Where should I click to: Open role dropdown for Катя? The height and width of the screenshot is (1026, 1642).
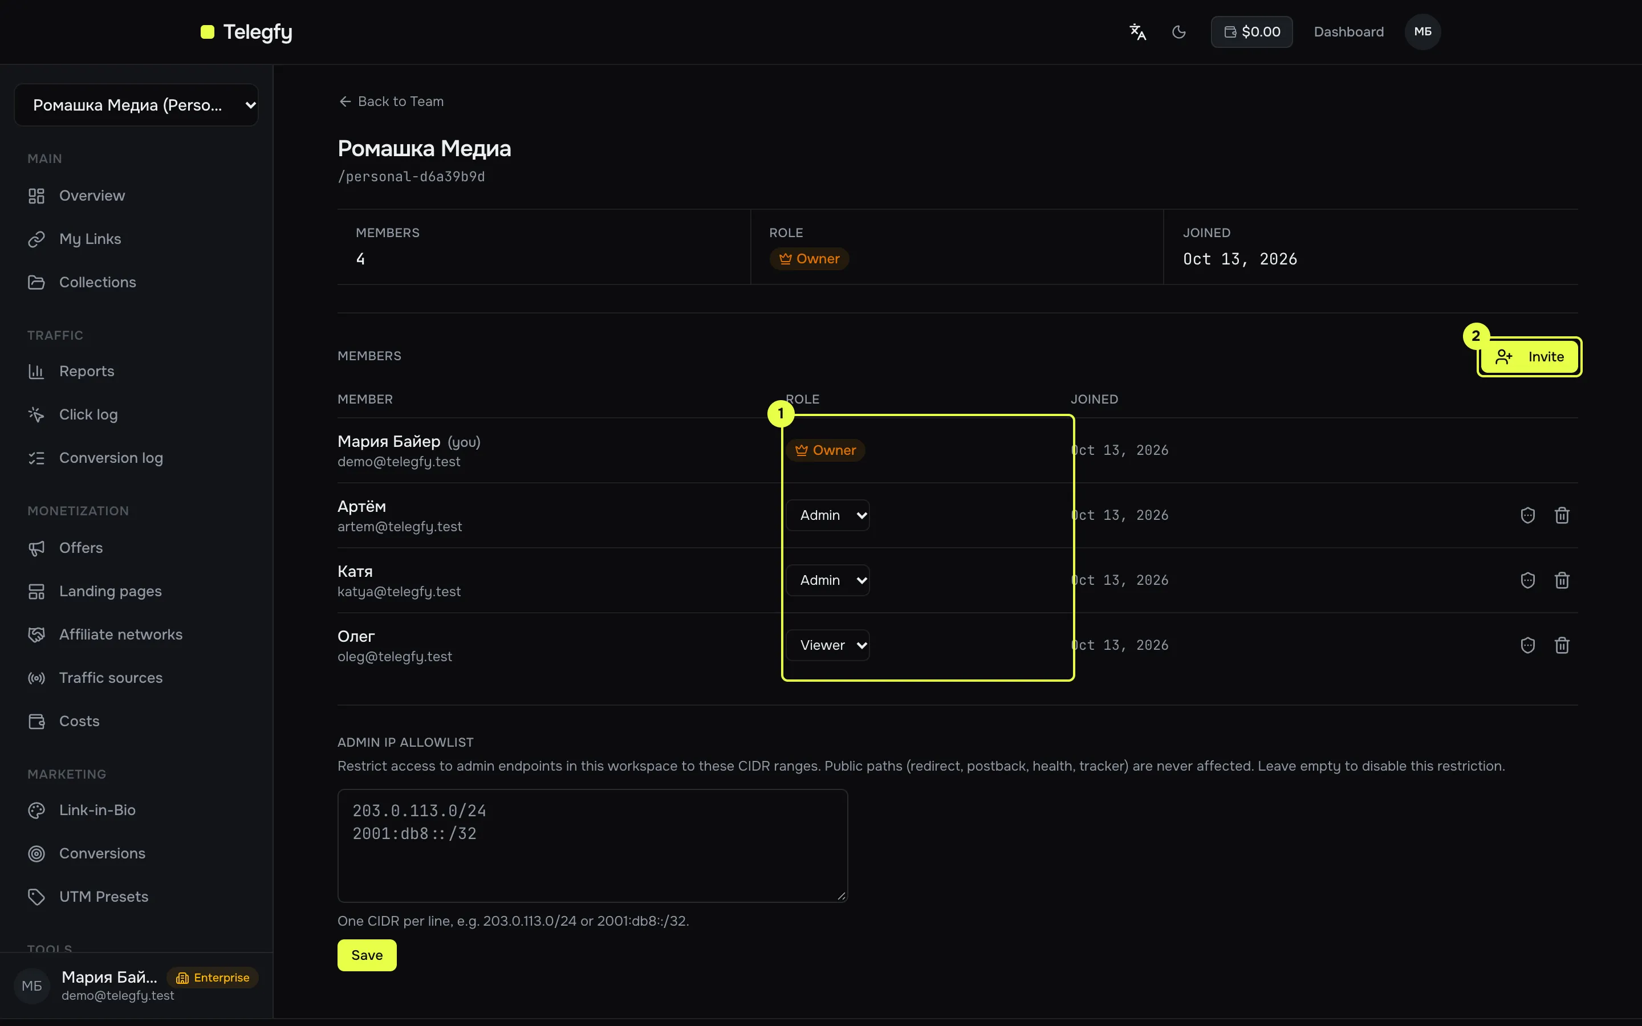[x=828, y=580]
